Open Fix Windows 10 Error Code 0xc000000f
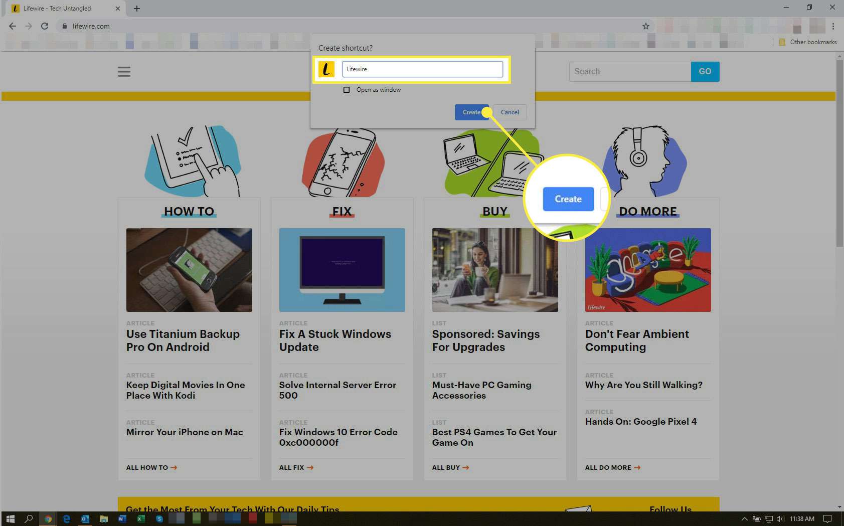844x526 pixels. (339, 437)
